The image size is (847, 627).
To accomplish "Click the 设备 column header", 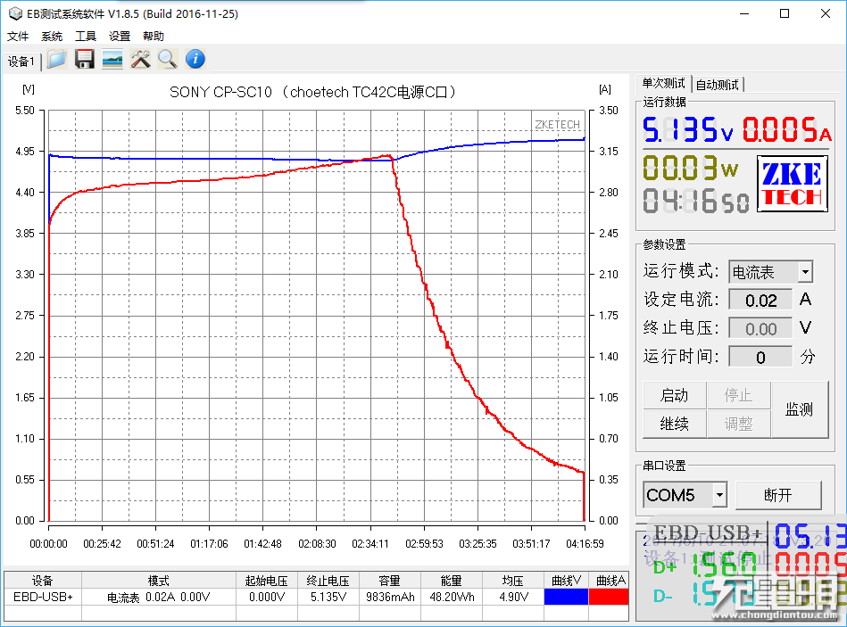I will tap(43, 580).
